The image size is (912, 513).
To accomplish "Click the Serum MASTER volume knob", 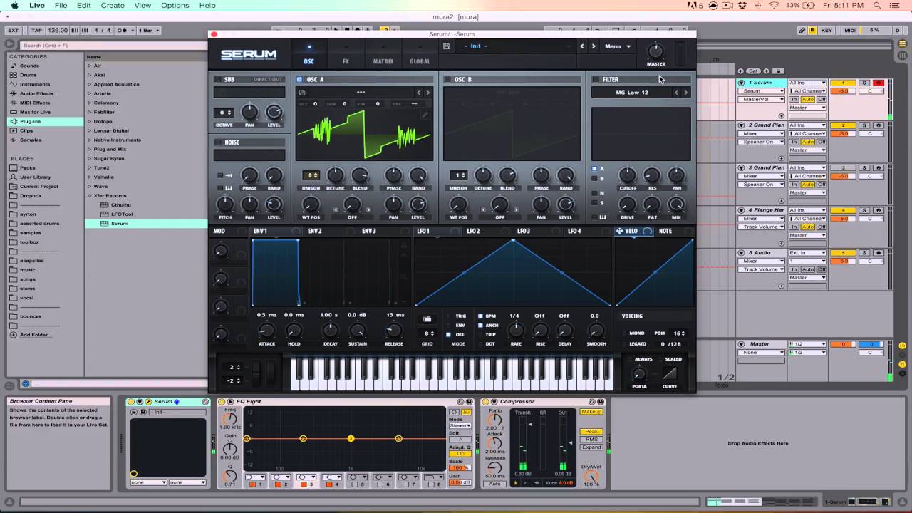I will [x=655, y=51].
